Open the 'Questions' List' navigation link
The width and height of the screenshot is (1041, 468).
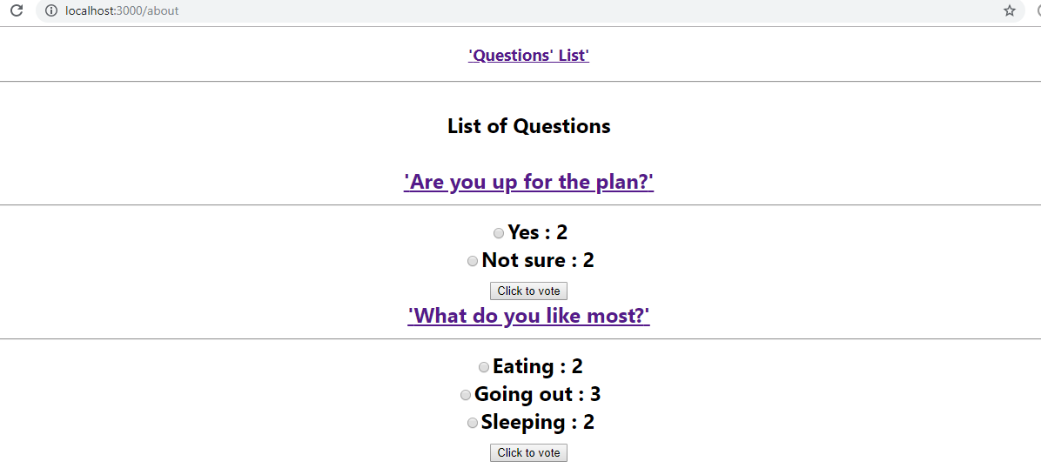tap(528, 56)
